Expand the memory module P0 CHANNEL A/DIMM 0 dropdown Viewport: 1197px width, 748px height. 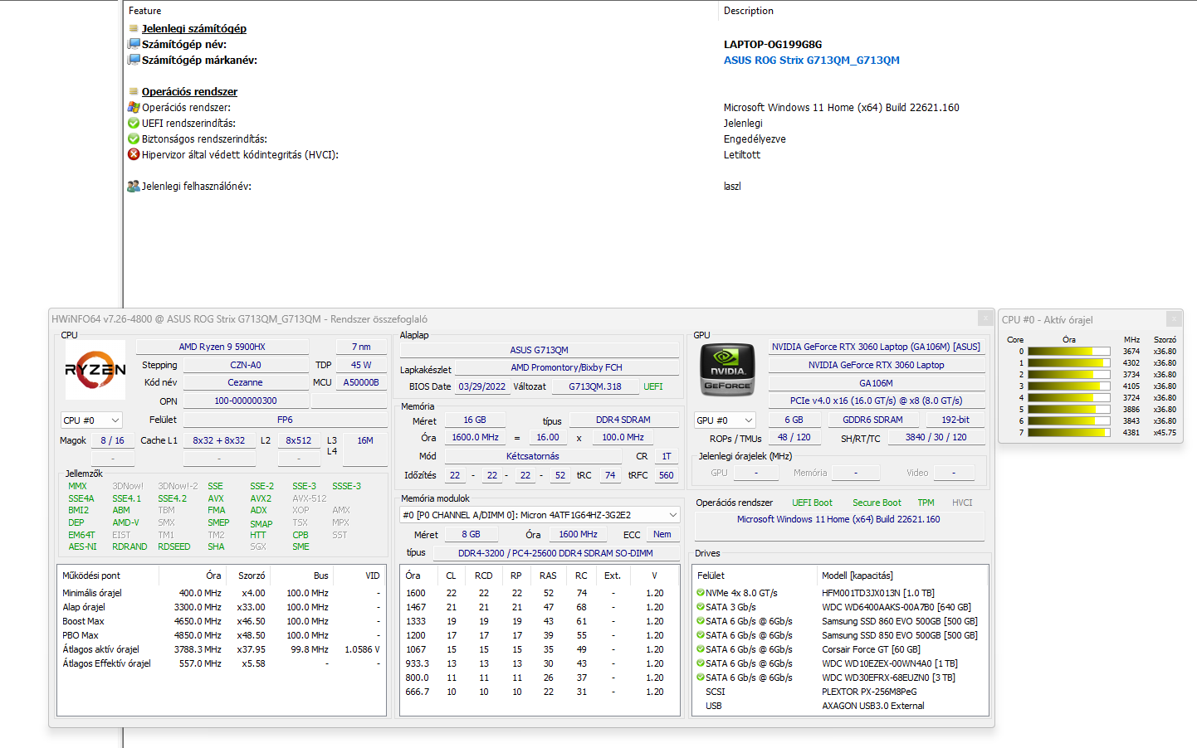point(540,515)
